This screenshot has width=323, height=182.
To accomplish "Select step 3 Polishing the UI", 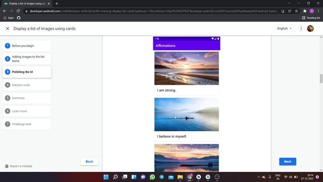I will pos(27,72).
